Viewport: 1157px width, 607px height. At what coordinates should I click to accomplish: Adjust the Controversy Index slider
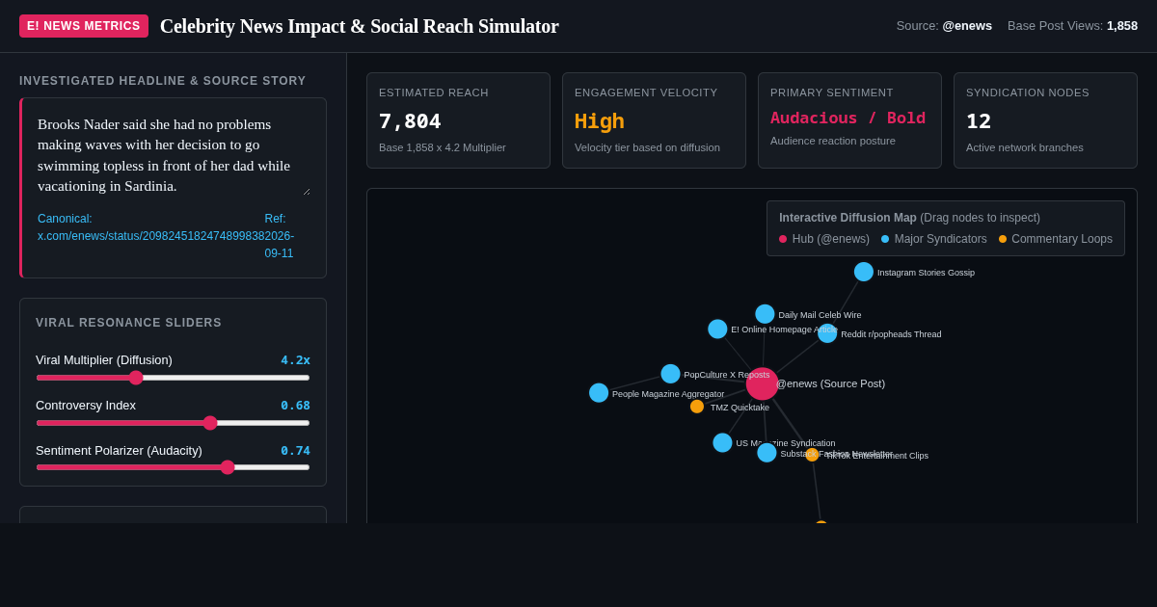coord(173,423)
